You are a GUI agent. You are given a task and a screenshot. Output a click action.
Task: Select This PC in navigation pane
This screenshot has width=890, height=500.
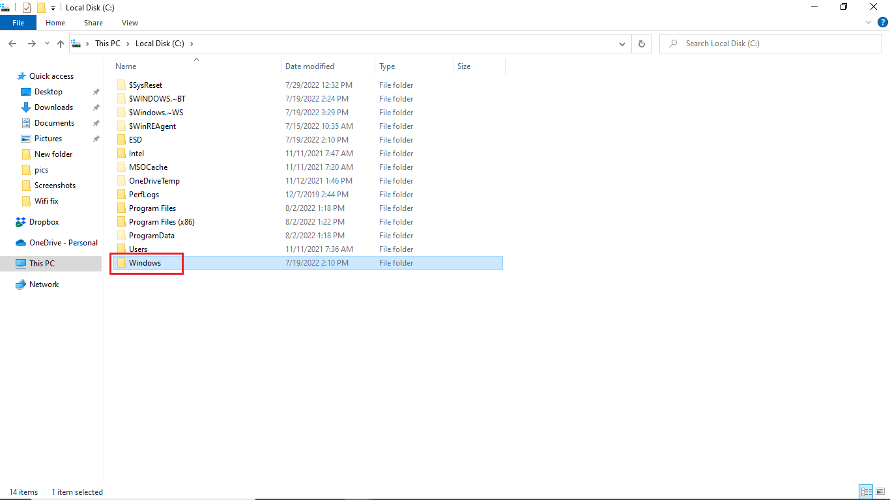click(x=42, y=264)
